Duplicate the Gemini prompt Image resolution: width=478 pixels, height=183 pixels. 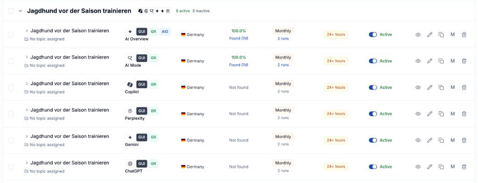(x=441, y=141)
